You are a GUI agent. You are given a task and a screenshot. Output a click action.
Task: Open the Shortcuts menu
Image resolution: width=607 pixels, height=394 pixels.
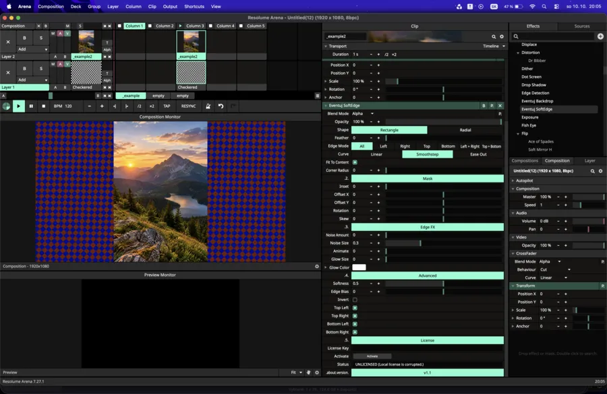(194, 7)
